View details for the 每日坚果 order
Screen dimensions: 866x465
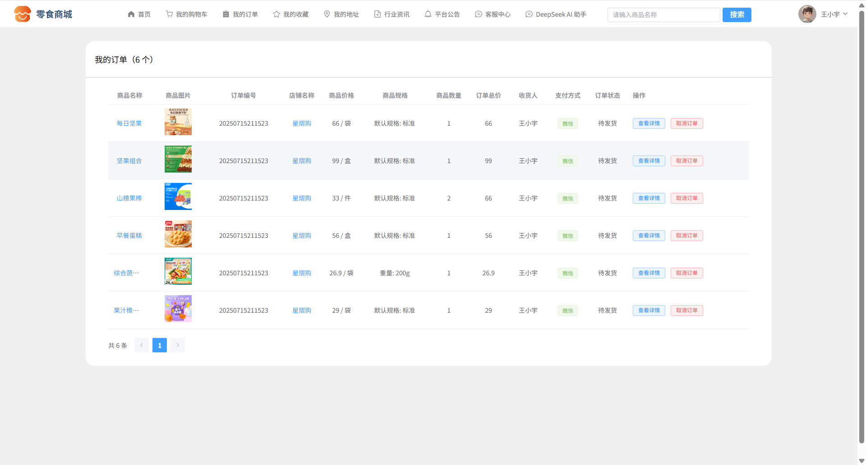649,123
